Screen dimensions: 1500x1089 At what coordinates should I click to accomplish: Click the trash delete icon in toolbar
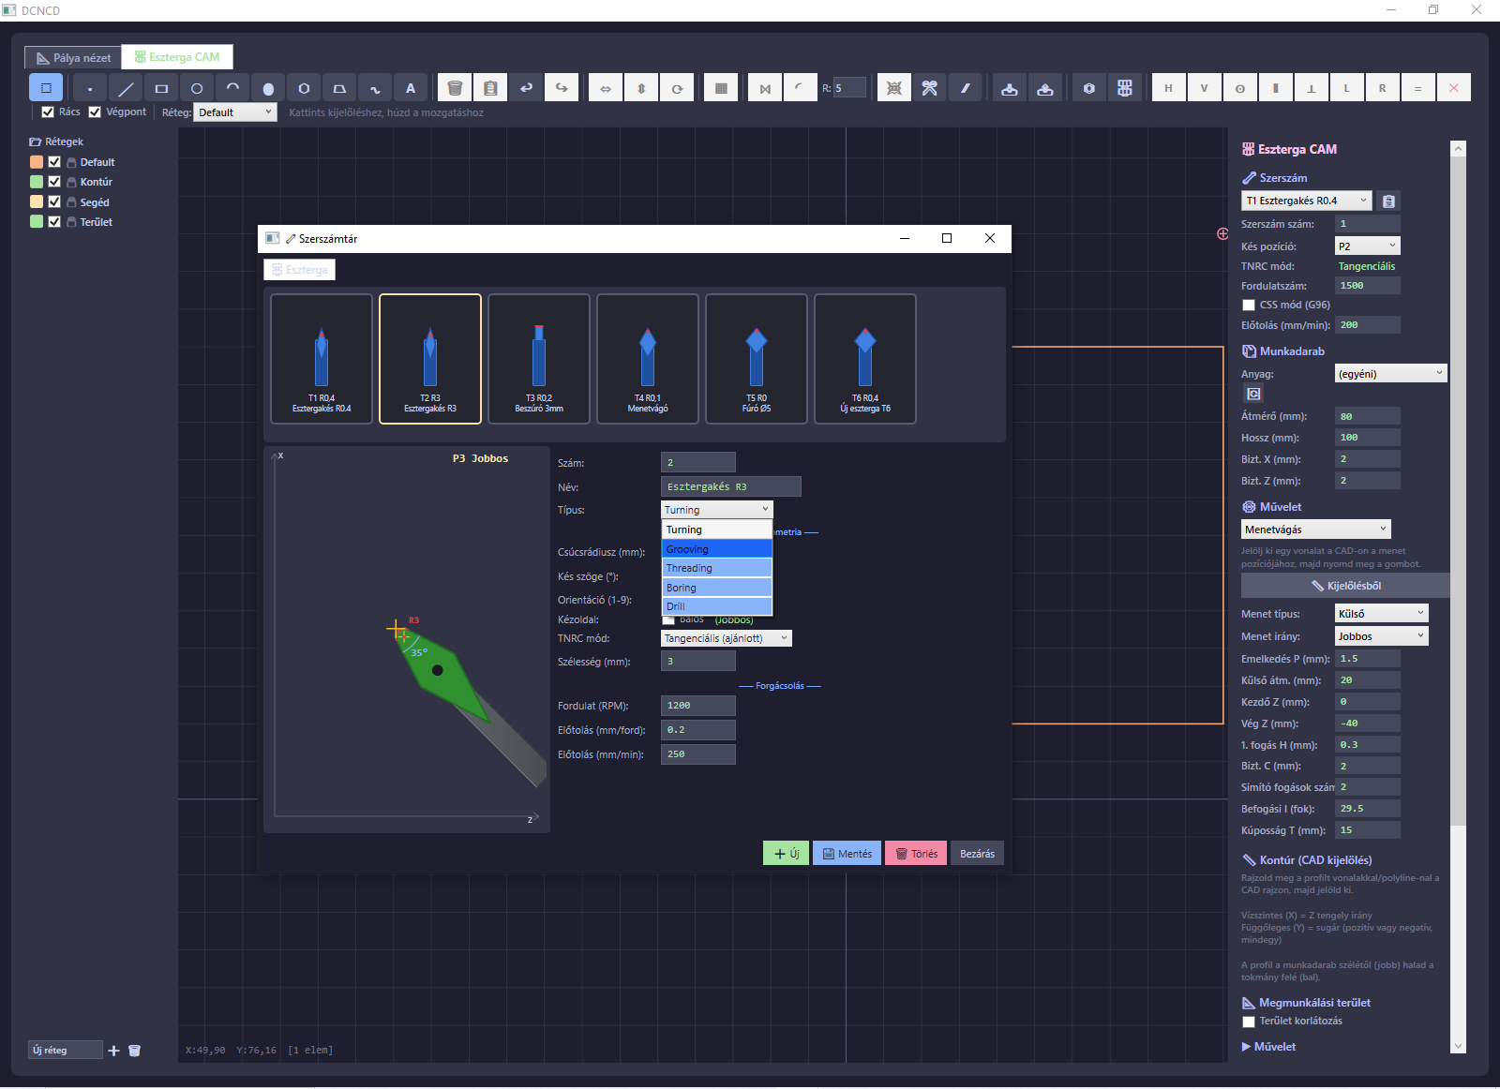[x=455, y=88]
